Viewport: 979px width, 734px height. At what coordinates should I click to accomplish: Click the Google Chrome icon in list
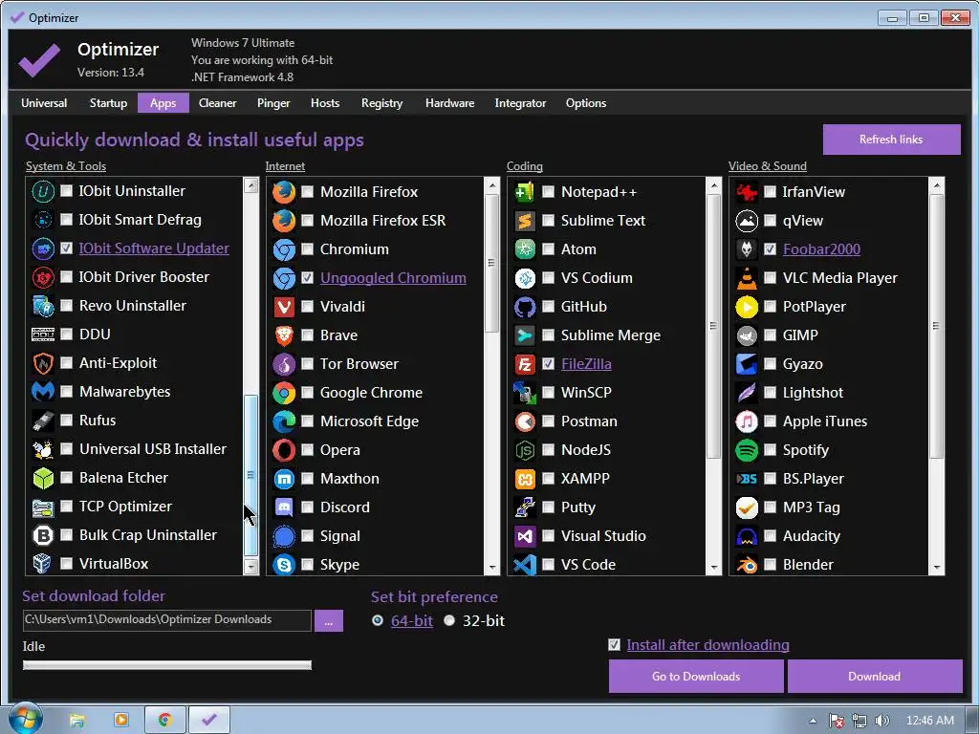284,393
